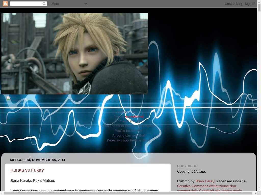Open the Create Blog link
The height and width of the screenshot is (195, 261).
point(233,4)
